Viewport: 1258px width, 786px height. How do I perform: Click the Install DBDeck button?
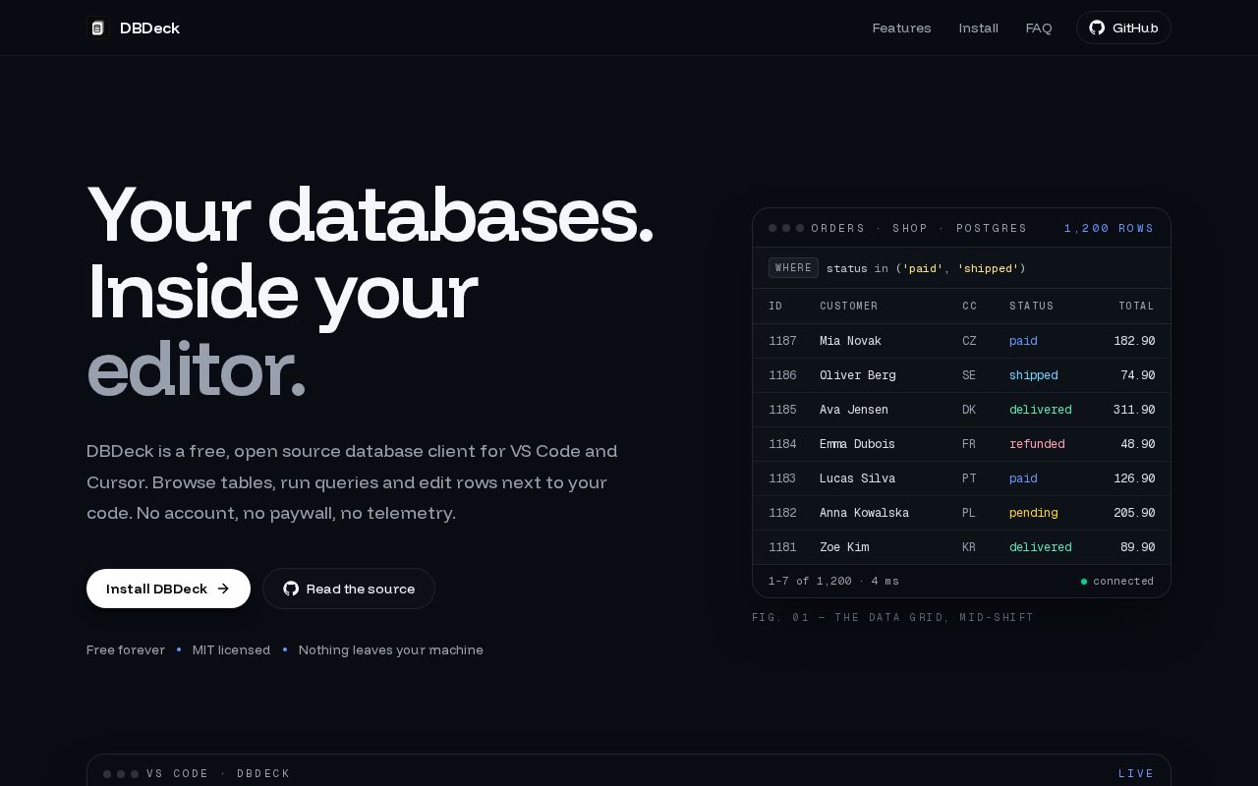click(168, 589)
